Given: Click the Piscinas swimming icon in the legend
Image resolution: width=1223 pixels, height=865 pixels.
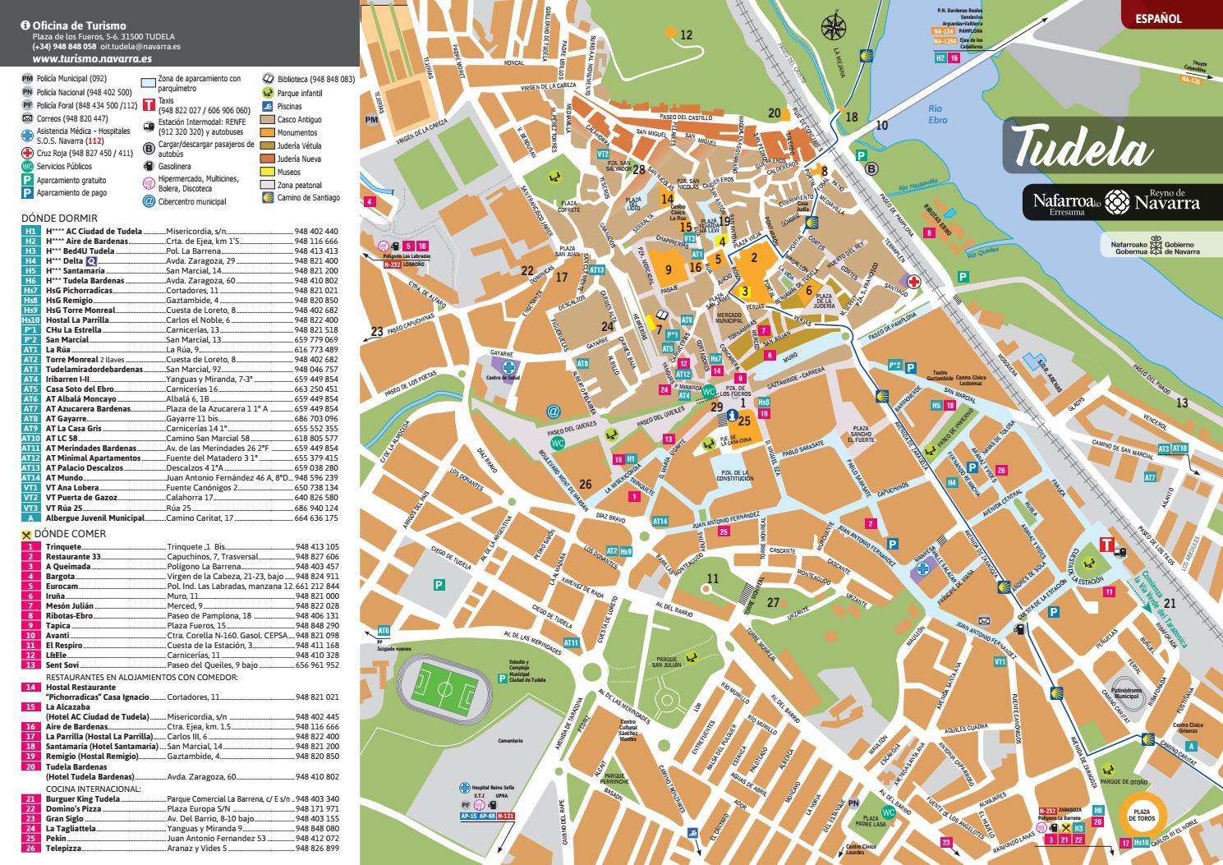Looking at the screenshot, I should pyautogui.click(x=268, y=106).
